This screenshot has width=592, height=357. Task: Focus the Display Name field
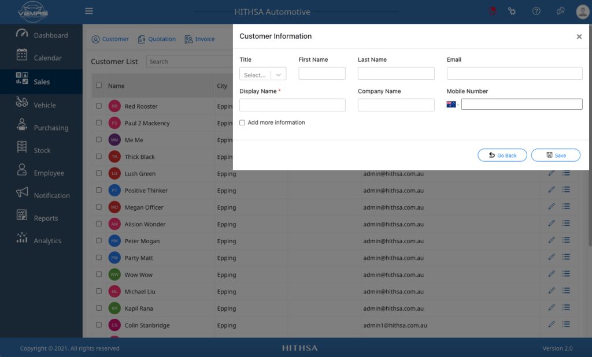pyautogui.click(x=292, y=105)
